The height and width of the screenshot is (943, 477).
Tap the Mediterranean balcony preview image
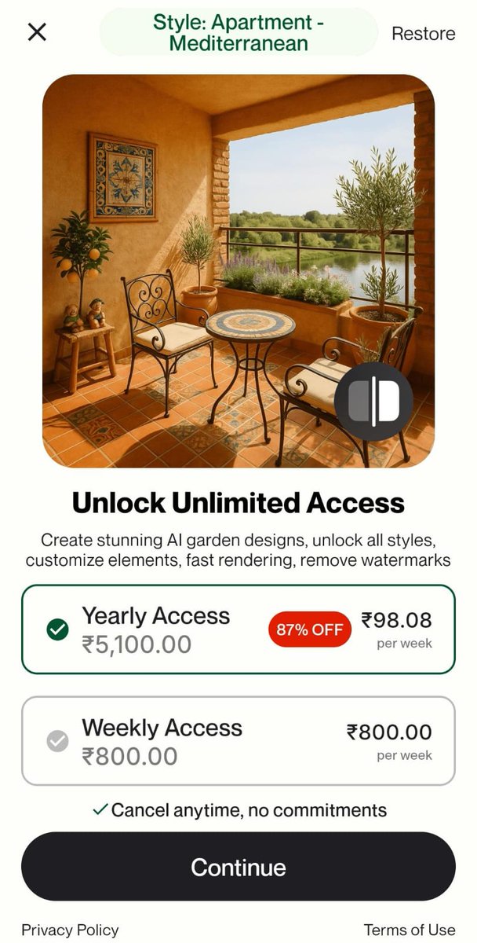[x=238, y=271]
